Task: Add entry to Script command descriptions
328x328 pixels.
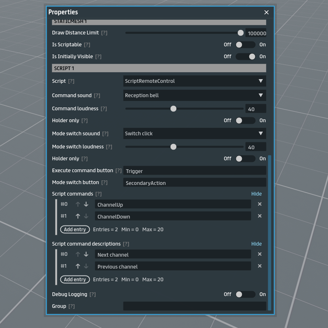Action: [x=75, y=280]
